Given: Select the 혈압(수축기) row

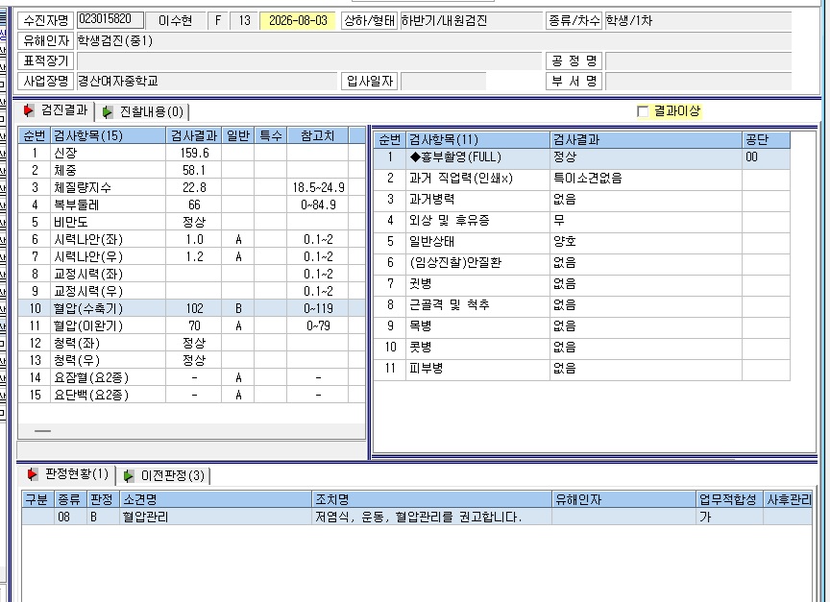Looking at the screenshot, I should tap(191, 308).
